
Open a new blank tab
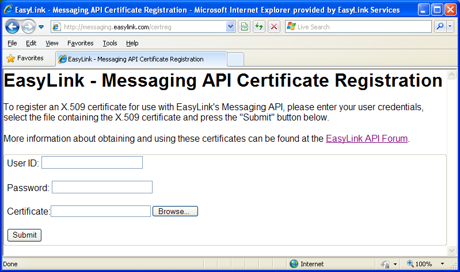(x=235, y=59)
